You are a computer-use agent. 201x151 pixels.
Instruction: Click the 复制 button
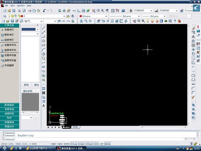(26, 85)
